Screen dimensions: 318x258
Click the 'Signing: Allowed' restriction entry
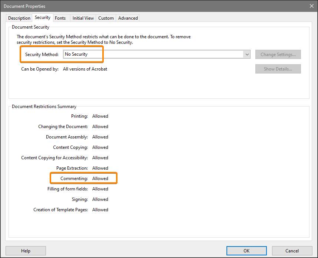(x=90, y=199)
